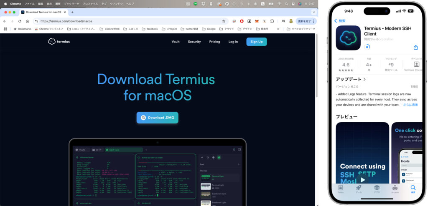Click the red Opera-style O extension icon
Viewport: 428px width, 206px height.
point(242,21)
